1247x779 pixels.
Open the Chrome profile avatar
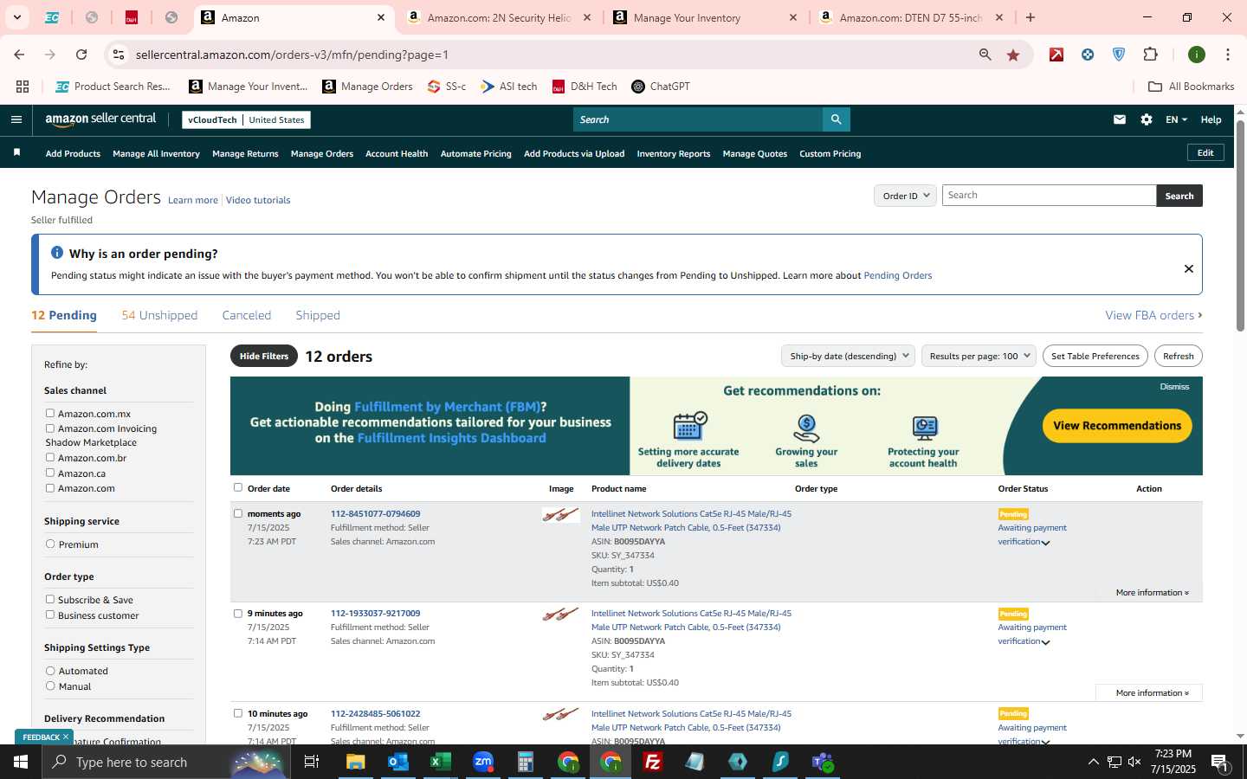pos(1197,55)
